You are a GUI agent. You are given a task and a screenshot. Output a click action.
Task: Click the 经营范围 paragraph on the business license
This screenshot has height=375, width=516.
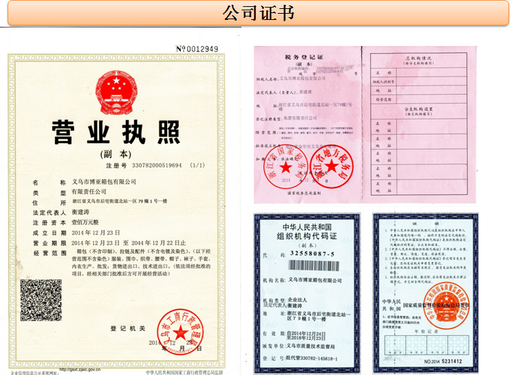(141, 262)
